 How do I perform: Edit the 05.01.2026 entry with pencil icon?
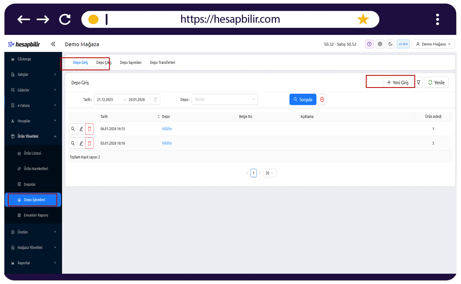81,143
